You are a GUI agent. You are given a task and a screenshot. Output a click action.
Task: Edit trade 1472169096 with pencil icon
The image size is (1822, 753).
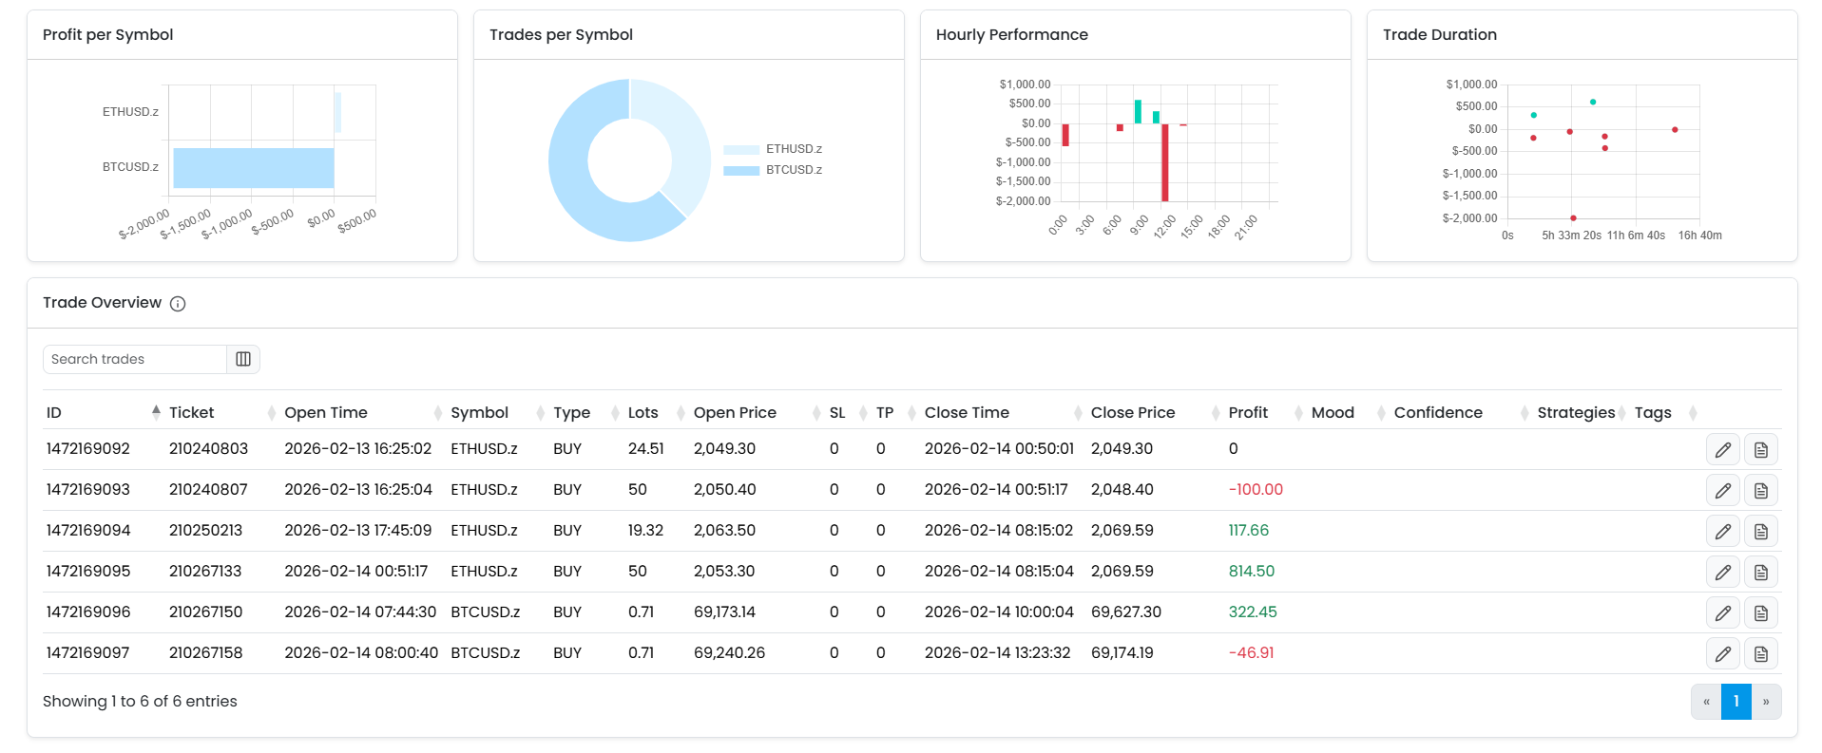click(1722, 613)
